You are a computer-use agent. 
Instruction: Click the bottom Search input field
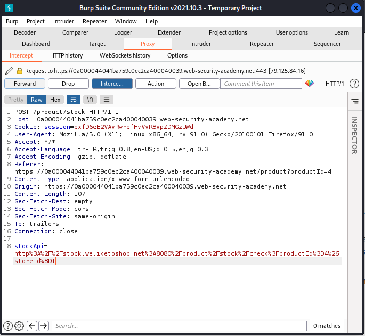179,326
